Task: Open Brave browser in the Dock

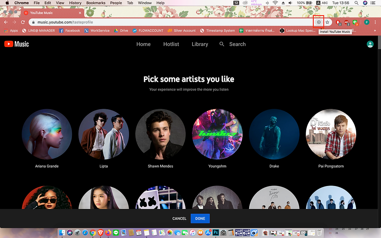Action: click(101, 233)
